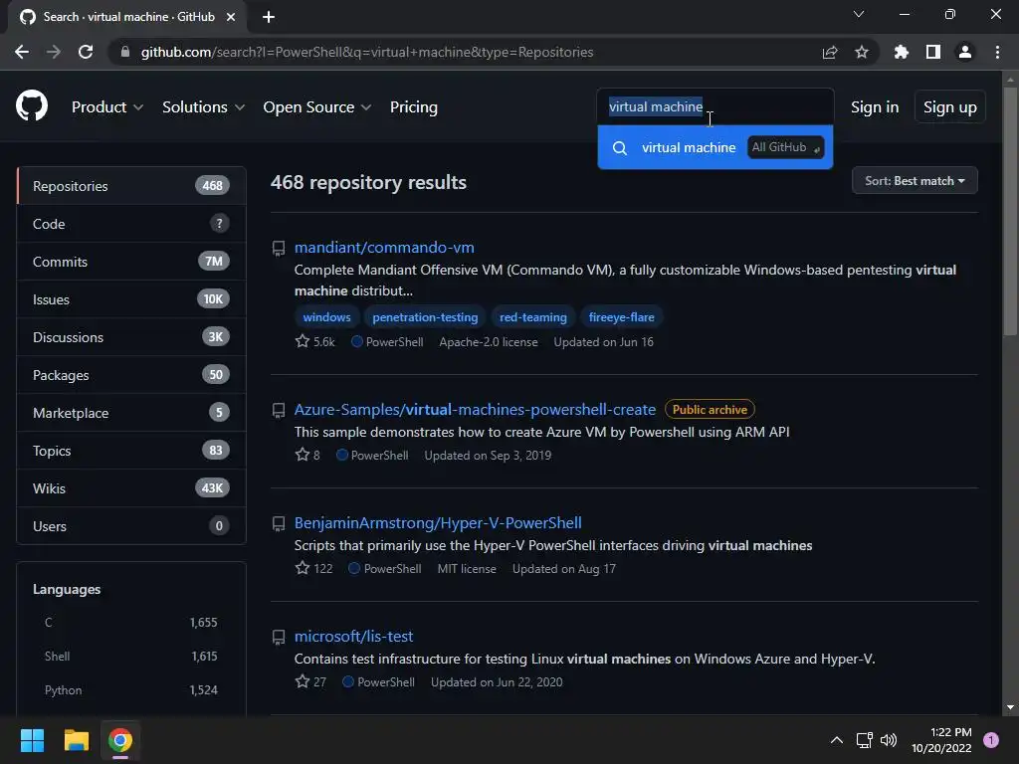Image resolution: width=1019 pixels, height=764 pixels.
Task: Open Azure-Samples virtual-machines-powershell-create repository
Action: pyautogui.click(x=475, y=409)
